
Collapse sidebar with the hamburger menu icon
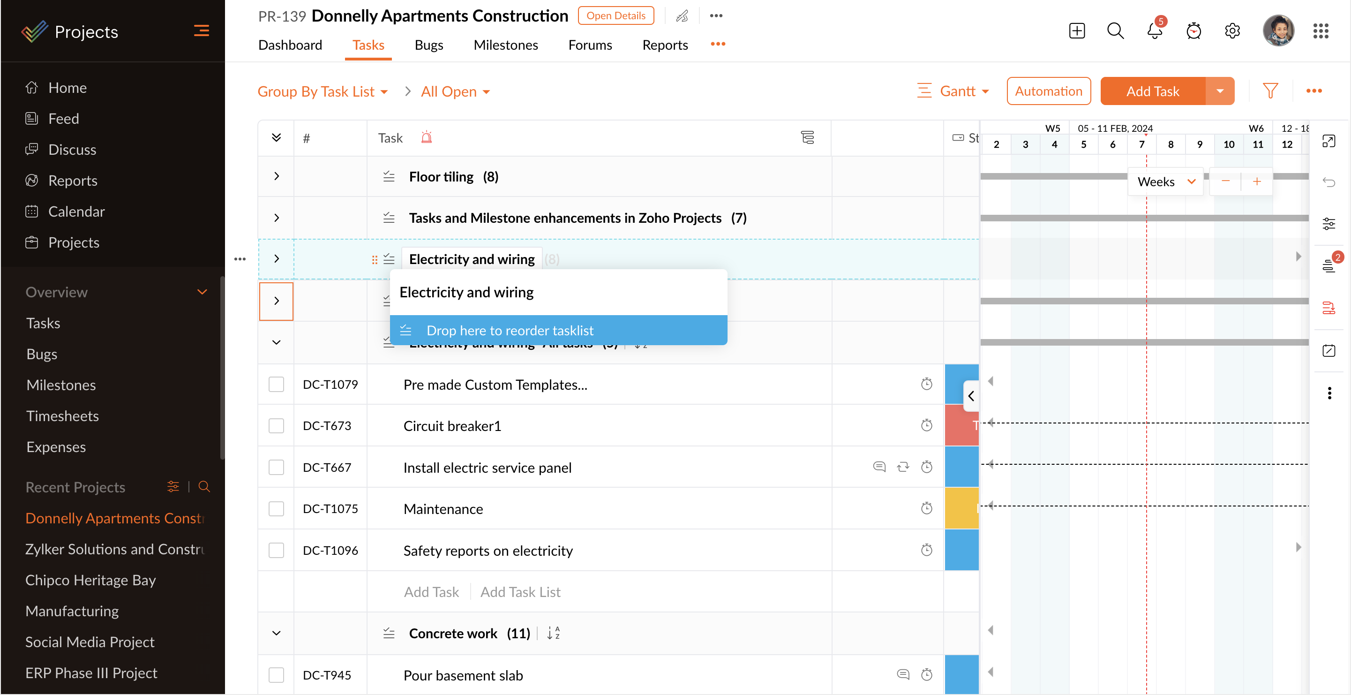click(x=202, y=31)
